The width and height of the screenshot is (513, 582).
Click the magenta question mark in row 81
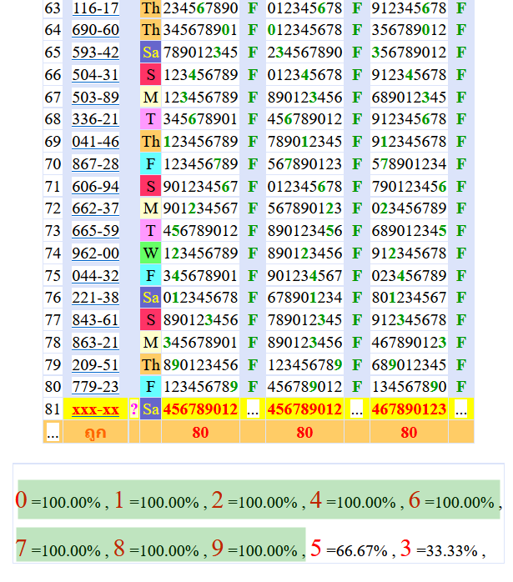pyautogui.click(x=133, y=409)
